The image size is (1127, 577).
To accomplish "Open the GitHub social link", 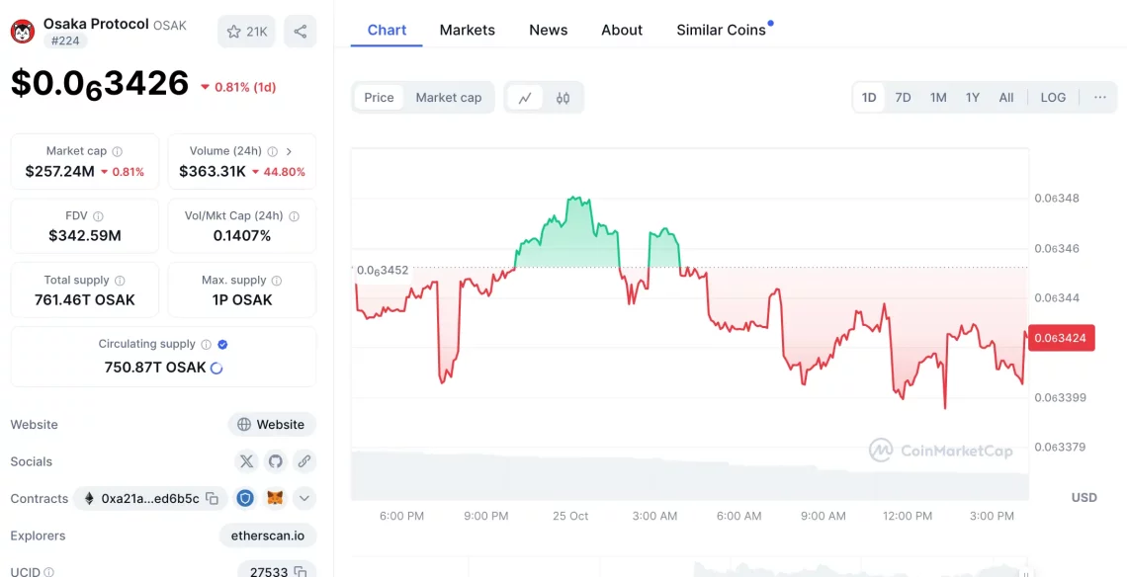I will coord(275,461).
